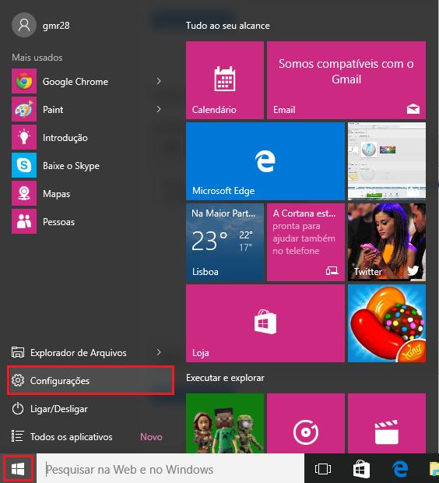Open the Cortana phone tile
The height and width of the screenshot is (483, 439).
point(306,242)
